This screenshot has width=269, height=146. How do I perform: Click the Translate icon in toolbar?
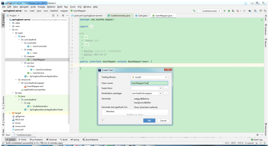tap(255, 11)
